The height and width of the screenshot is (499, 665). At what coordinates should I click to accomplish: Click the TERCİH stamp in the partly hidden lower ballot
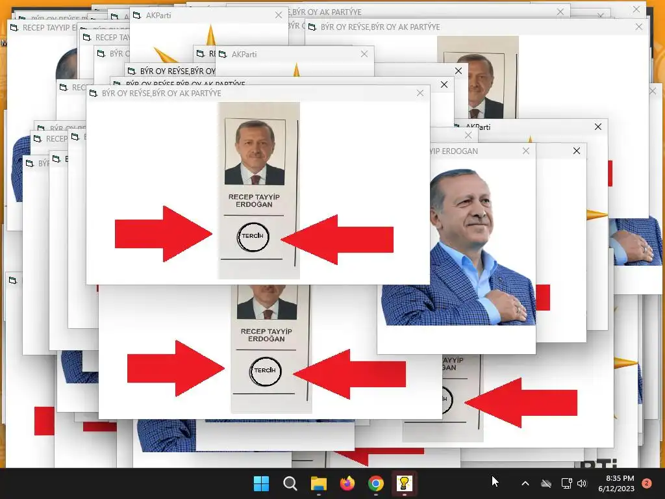(265, 371)
